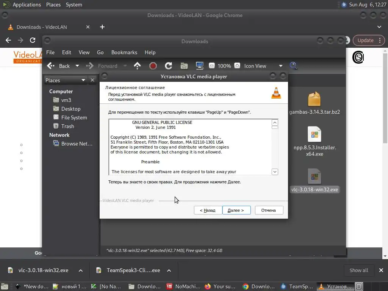Image resolution: width=388 pixels, height=291 pixels.
Task: Open the View menu in file manager
Action: coord(84,52)
